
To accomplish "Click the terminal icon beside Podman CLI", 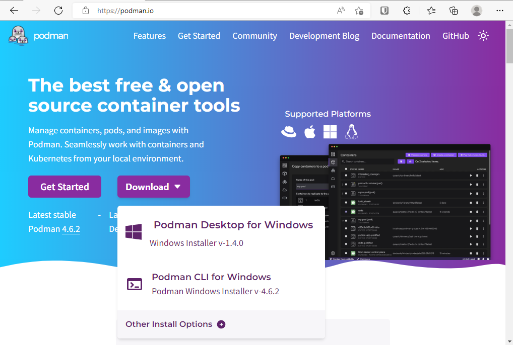I will (x=135, y=284).
